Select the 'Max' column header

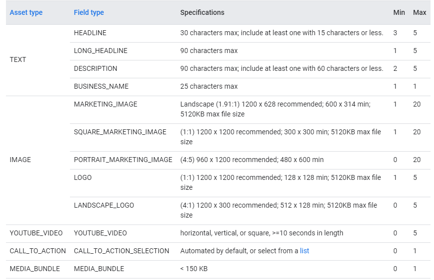click(420, 12)
